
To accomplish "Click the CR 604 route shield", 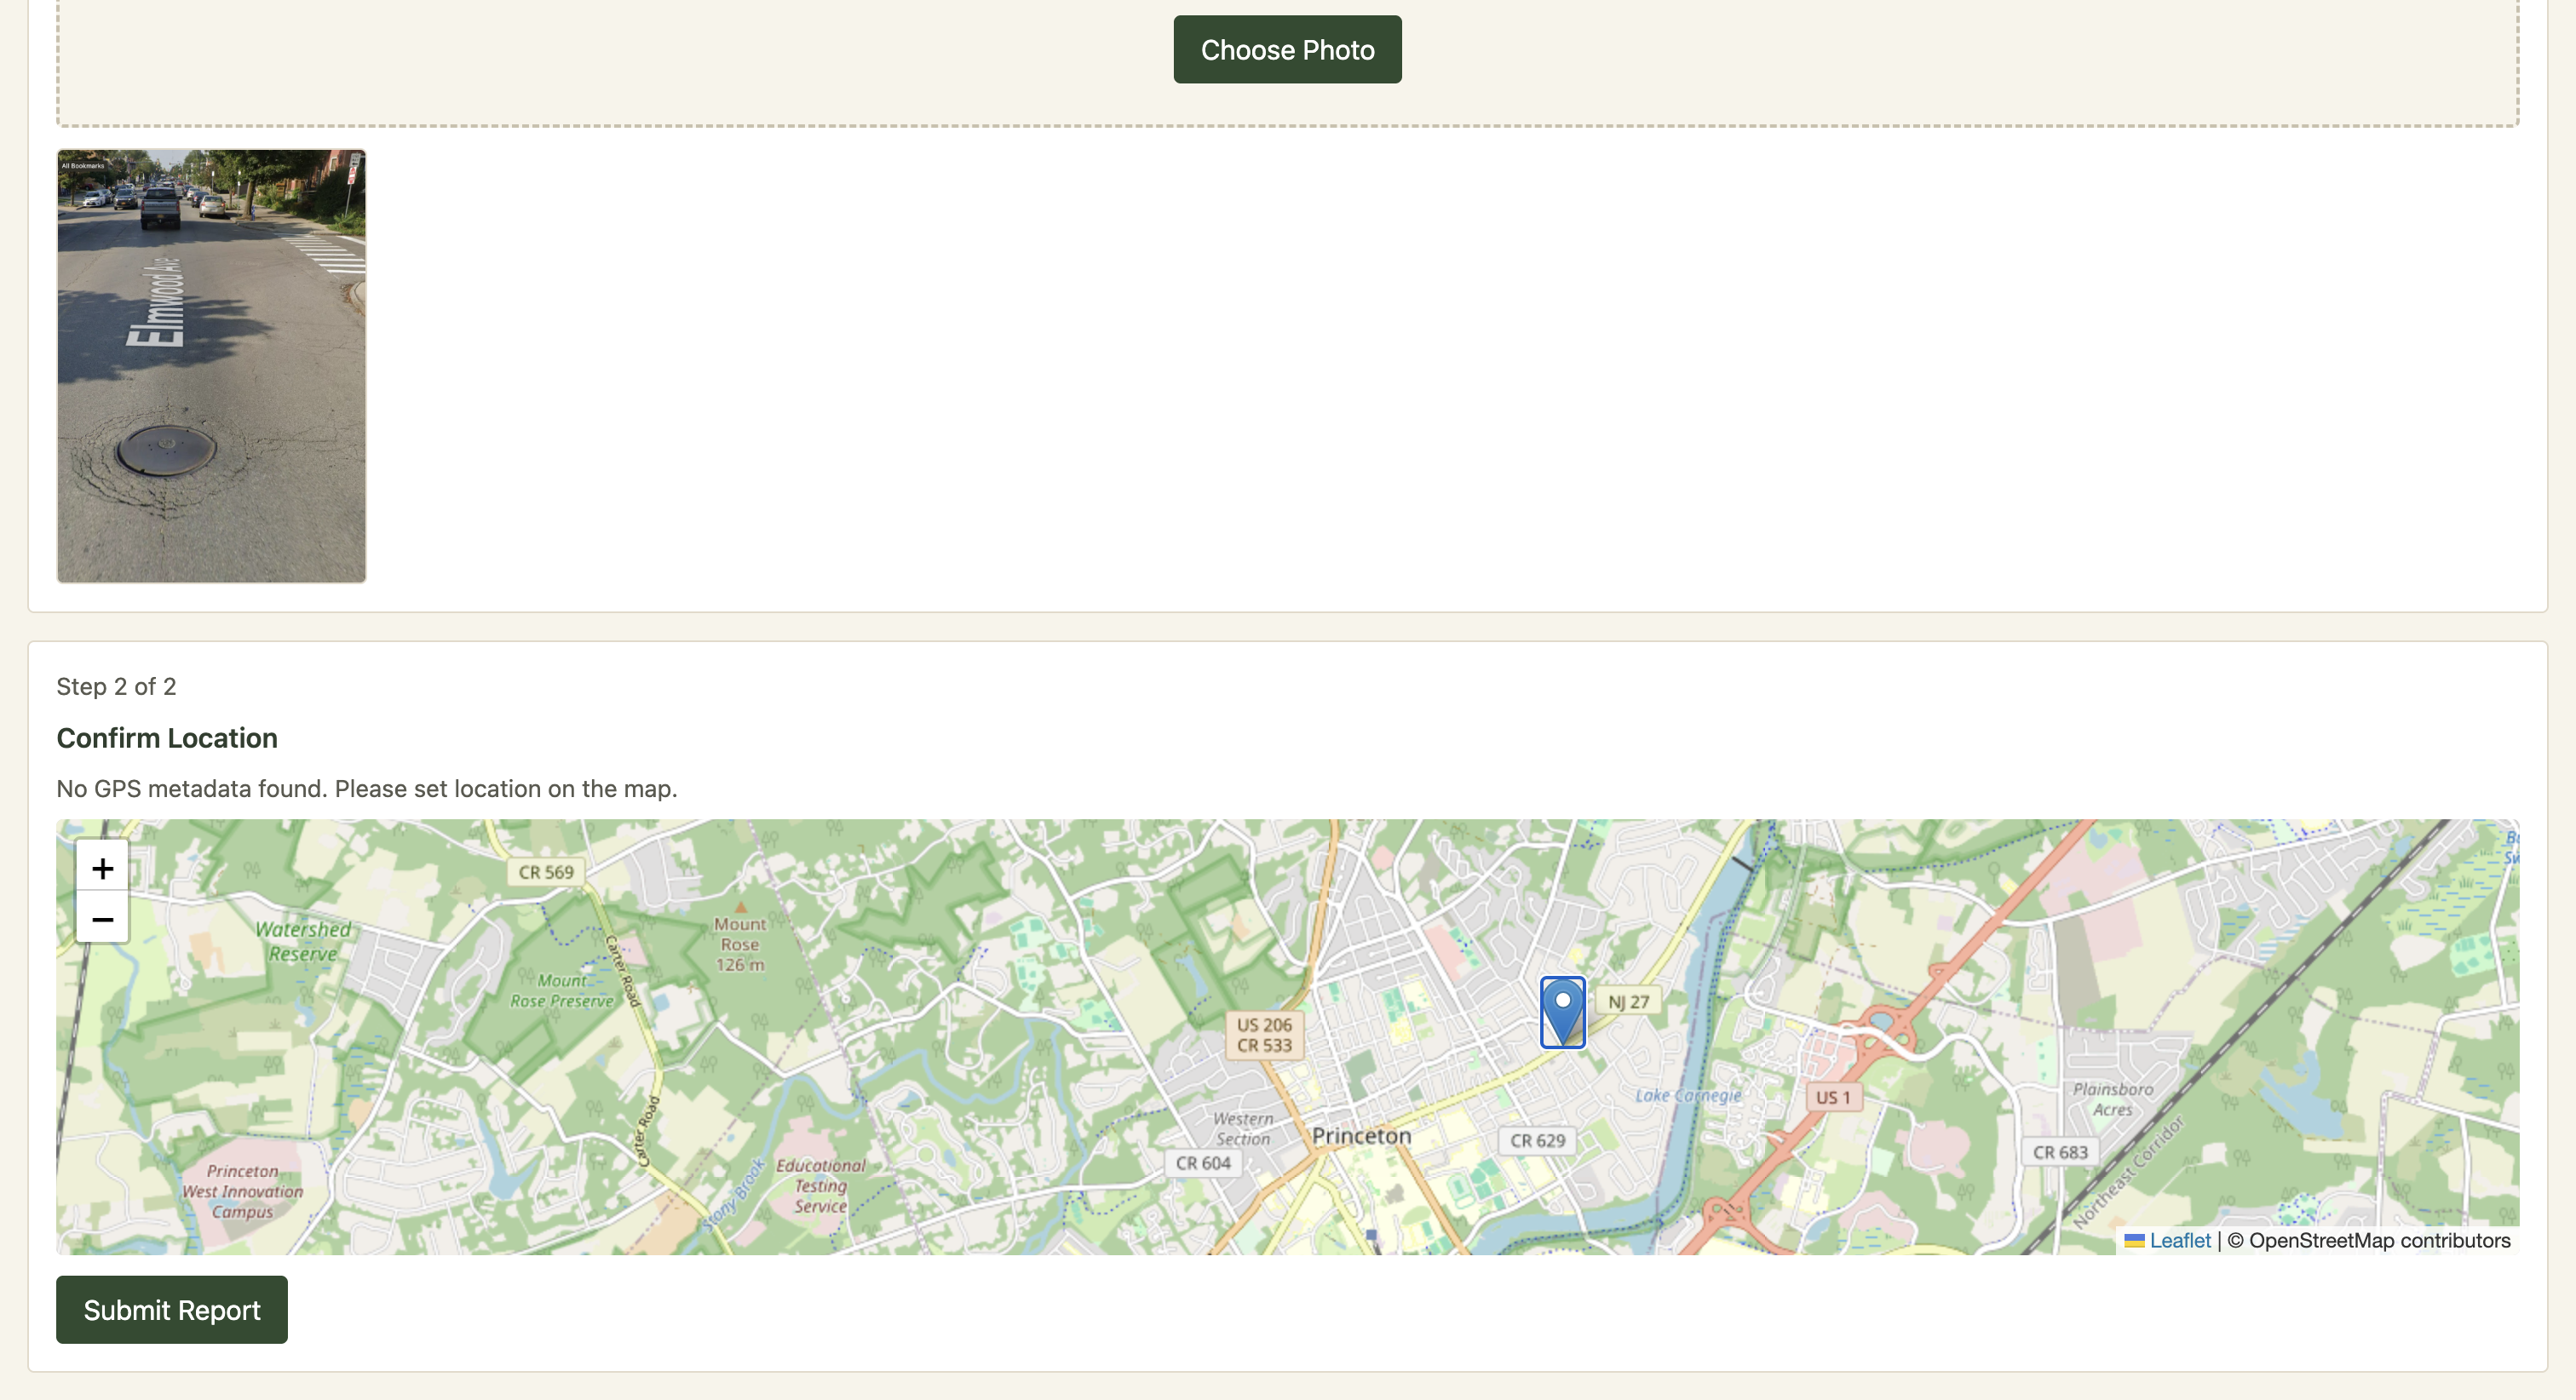I will (x=1202, y=1163).
